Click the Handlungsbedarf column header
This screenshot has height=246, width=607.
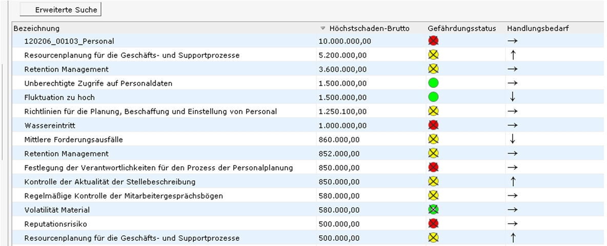(x=538, y=28)
